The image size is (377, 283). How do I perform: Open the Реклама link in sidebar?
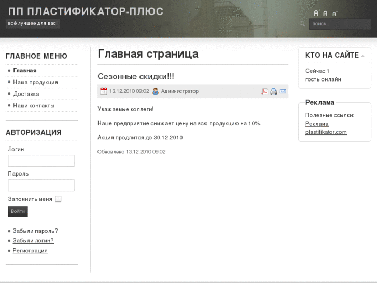click(x=317, y=124)
